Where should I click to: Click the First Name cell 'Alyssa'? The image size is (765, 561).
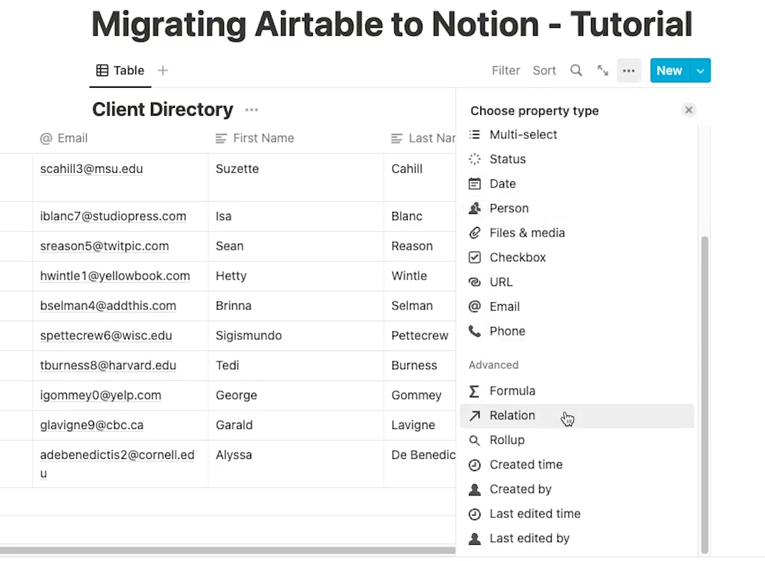295,464
